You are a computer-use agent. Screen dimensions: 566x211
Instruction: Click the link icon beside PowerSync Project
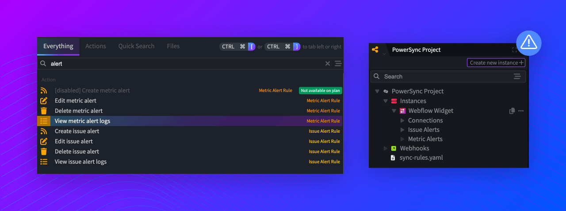tap(386, 91)
